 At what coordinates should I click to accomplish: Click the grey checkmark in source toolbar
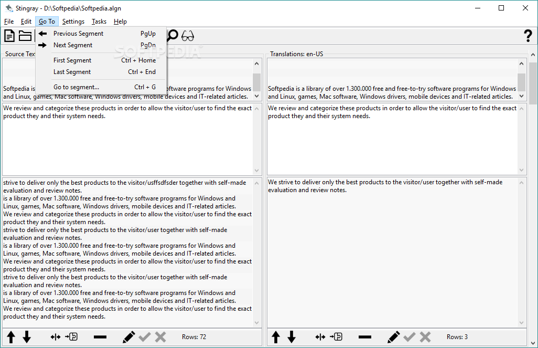point(145,337)
